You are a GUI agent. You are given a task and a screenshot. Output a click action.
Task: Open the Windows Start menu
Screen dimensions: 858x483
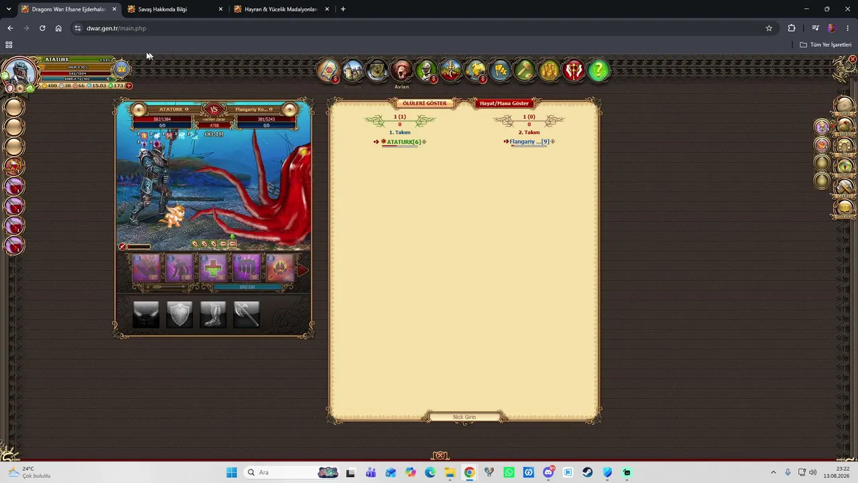(232, 472)
